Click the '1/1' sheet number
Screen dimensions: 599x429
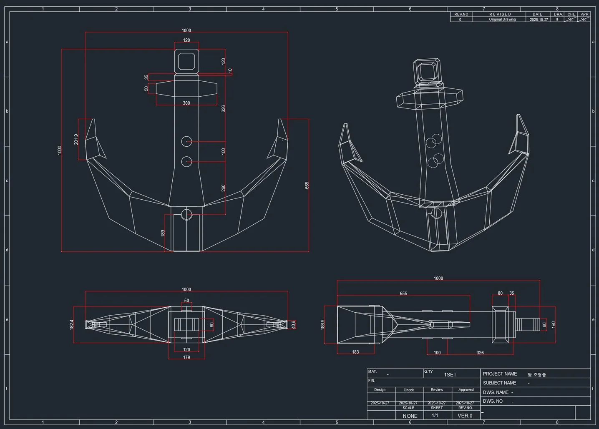435,416
